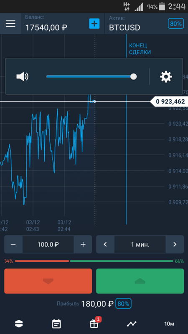Select the 10м chart timeframe
Screen dimensions: 188x334
click(169, 324)
